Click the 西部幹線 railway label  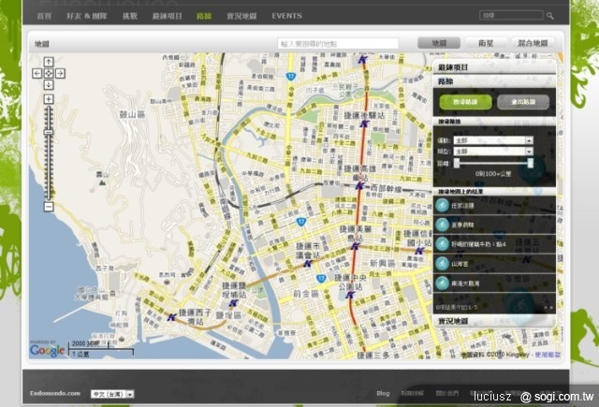386,189
